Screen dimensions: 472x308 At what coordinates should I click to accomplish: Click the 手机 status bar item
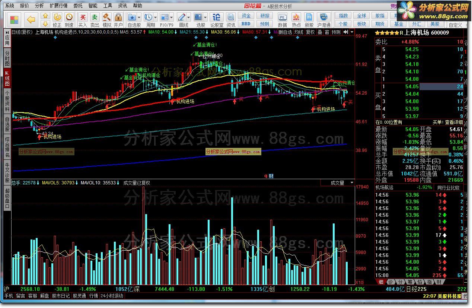point(9,296)
